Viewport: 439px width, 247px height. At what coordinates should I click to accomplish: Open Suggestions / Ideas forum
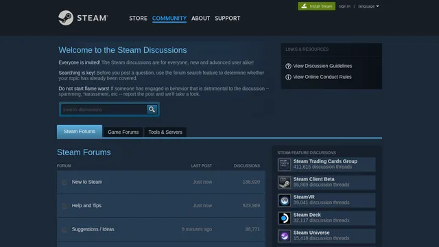pos(93,229)
